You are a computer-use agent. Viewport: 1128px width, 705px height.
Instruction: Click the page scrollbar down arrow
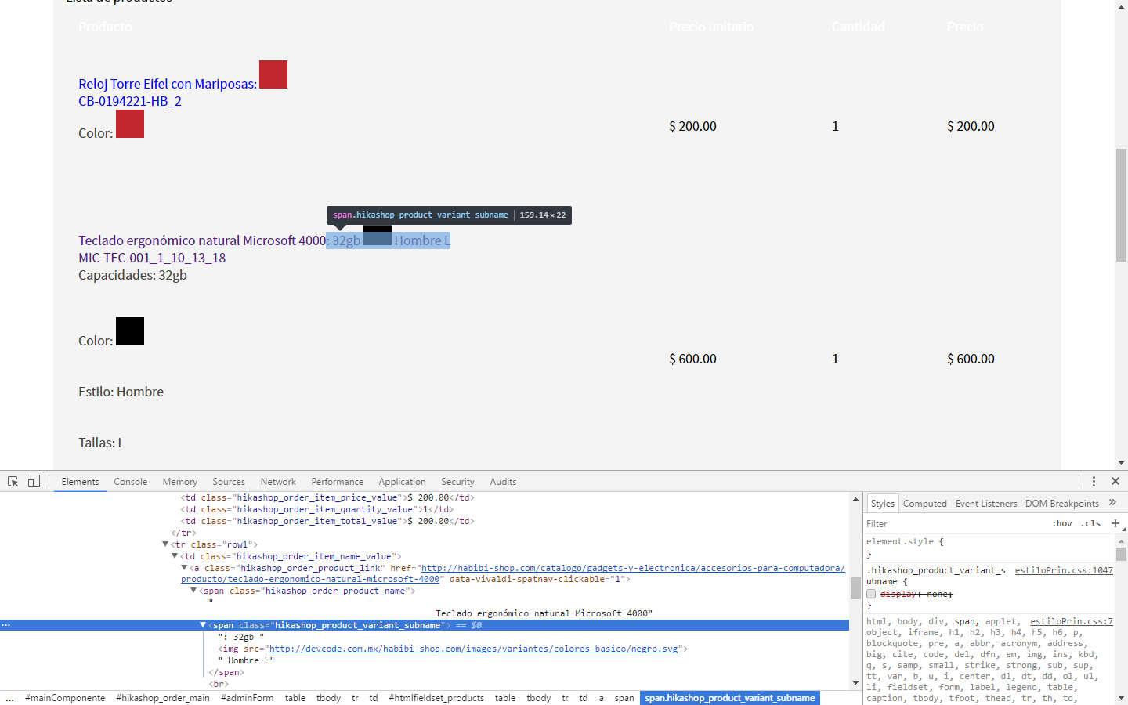pos(1121,463)
